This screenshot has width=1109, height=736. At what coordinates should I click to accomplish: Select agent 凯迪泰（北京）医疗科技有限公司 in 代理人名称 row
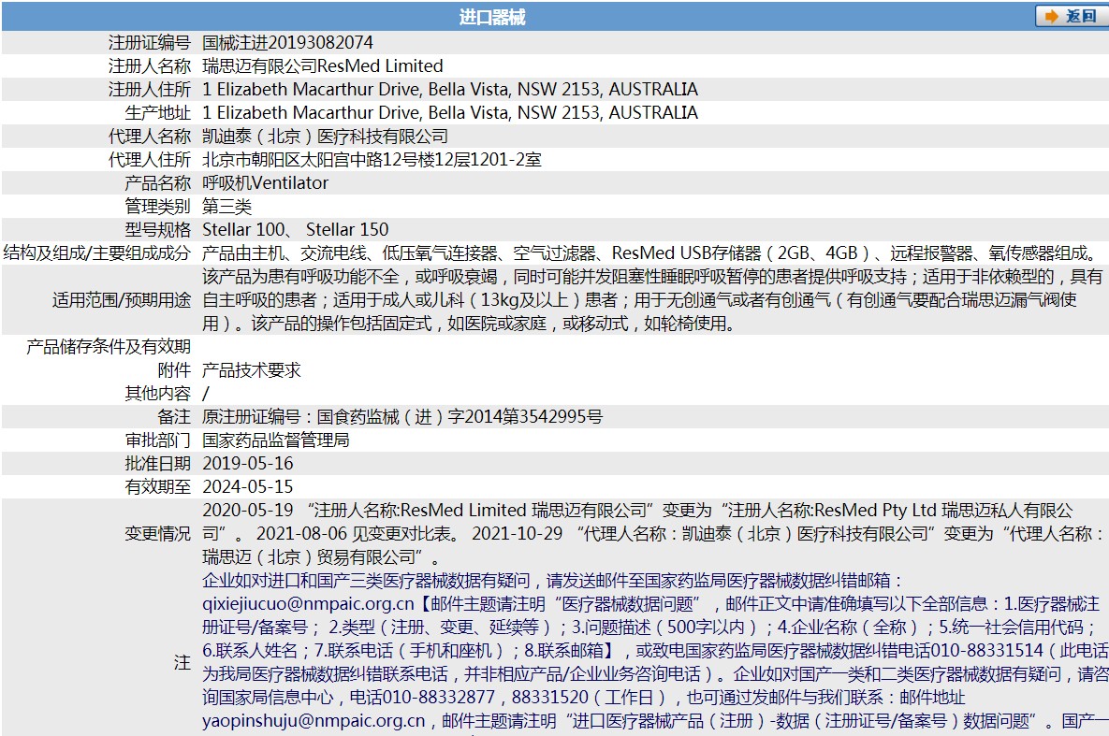pos(326,136)
